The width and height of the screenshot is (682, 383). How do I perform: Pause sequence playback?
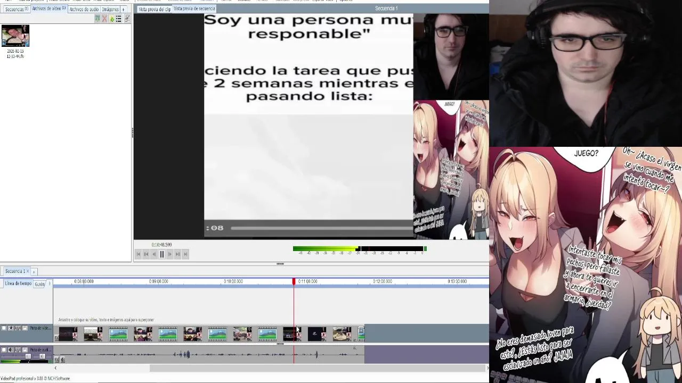pyautogui.click(x=162, y=254)
